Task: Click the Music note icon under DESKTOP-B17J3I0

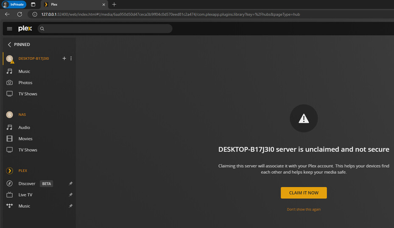Action: (10, 71)
